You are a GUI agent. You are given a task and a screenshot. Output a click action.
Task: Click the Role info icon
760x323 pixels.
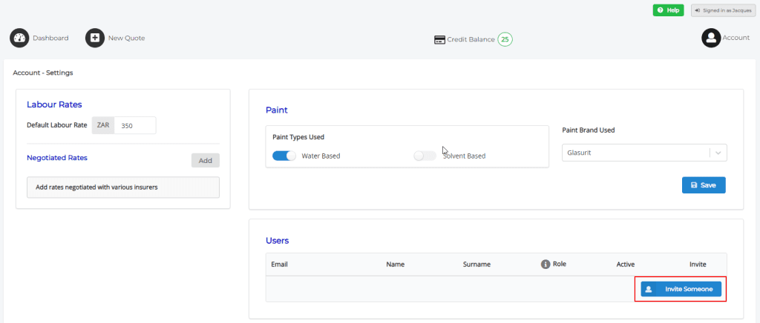(546, 264)
